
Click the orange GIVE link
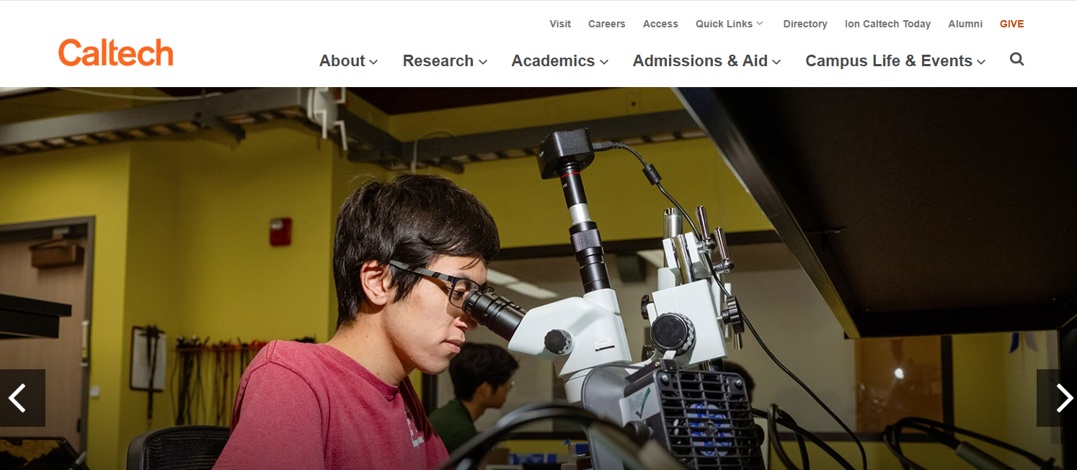coord(1011,24)
